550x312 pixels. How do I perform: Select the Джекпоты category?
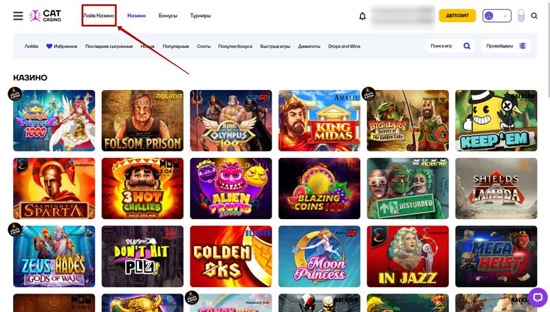[309, 46]
